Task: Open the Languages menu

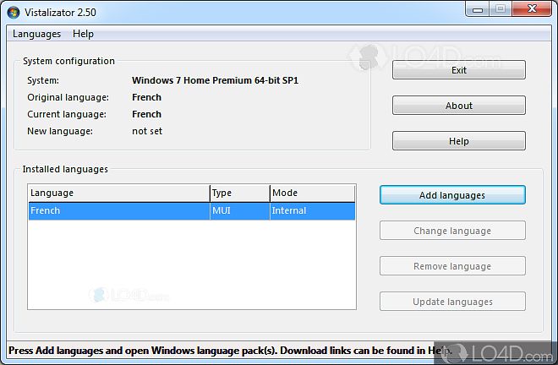Action: [36, 34]
